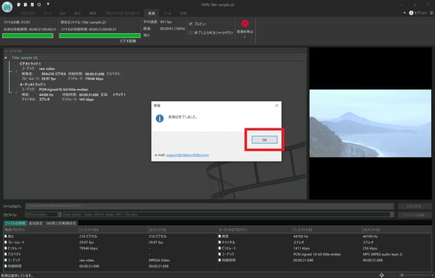This screenshot has height=278, width=435.
Task: Switch to the 追加設定 tab
Action: coord(35,223)
